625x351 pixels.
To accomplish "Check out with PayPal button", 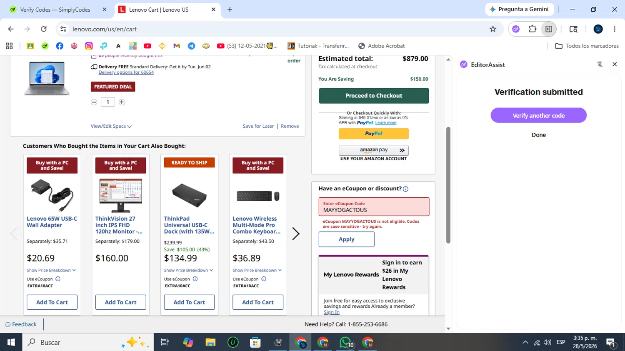I will tap(374, 134).
